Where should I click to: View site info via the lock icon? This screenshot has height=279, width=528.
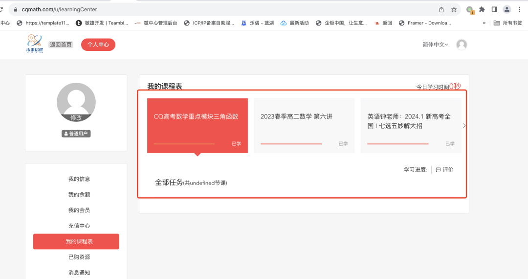[16, 9]
